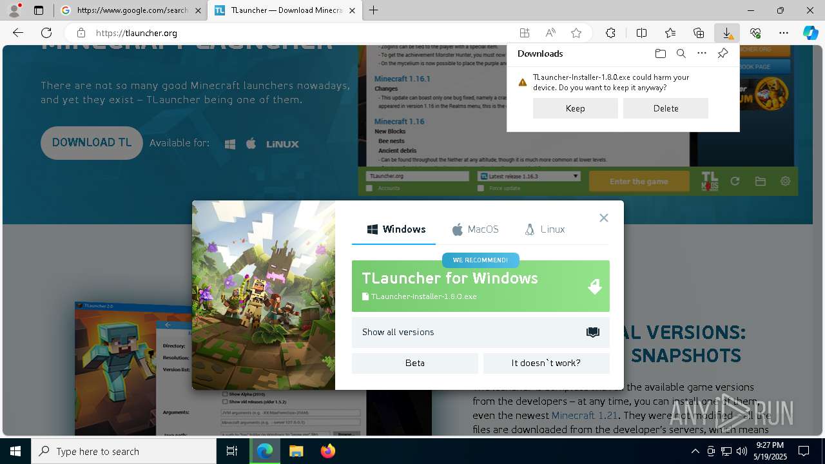Screen dimensions: 825x464
Task: Open more options in Downloads panel
Action: (x=702, y=53)
